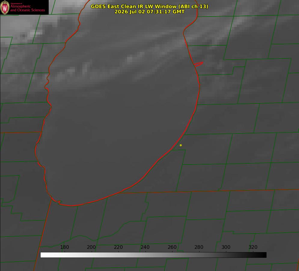This screenshot has width=299, height=271.
Task: Click the small red spit on eastern shoreline
Action: [x=198, y=64]
